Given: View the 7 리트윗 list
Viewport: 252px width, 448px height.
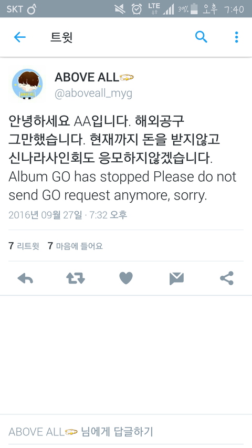Looking at the screenshot, I should pos(24,246).
